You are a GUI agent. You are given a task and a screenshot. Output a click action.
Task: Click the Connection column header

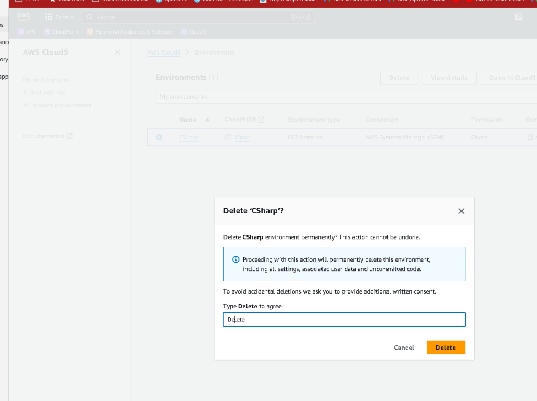tap(382, 120)
